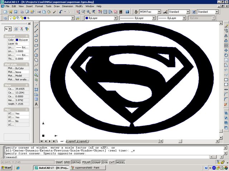Image resolution: width=229 pixels, height=171 pixels.
Task: Toggle POLAR tracking in status bar
Action: [x=86, y=162]
